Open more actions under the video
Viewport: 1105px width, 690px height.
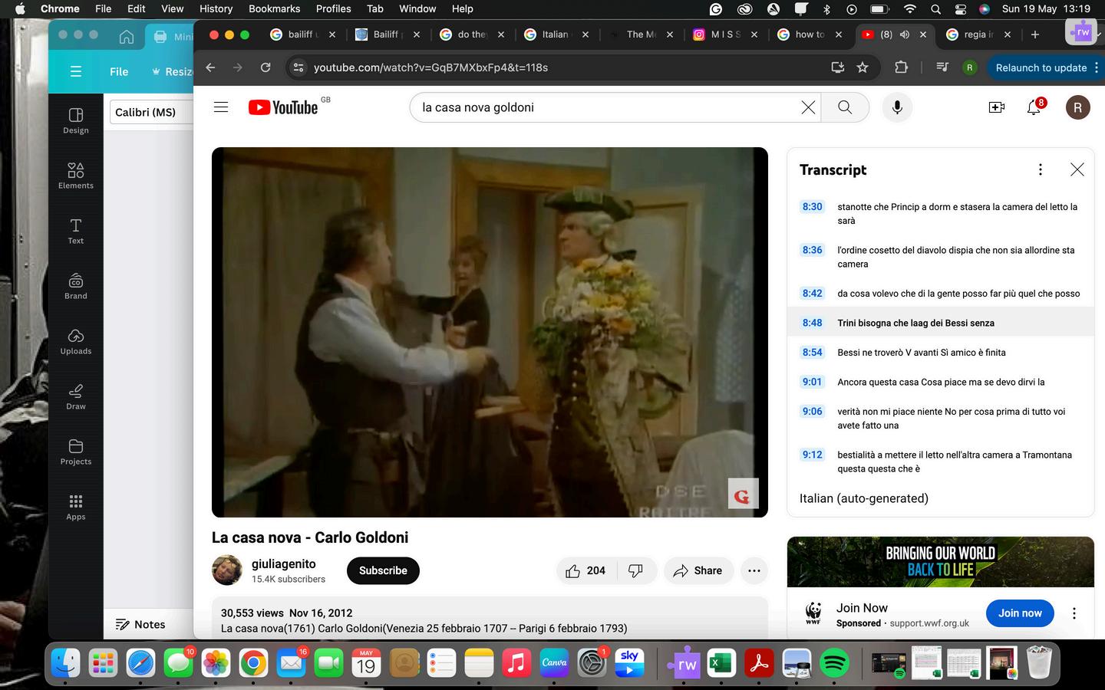(754, 570)
